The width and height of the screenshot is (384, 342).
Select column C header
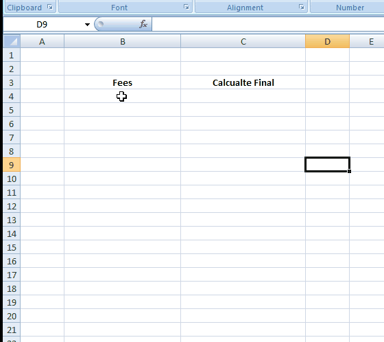pos(243,41)
